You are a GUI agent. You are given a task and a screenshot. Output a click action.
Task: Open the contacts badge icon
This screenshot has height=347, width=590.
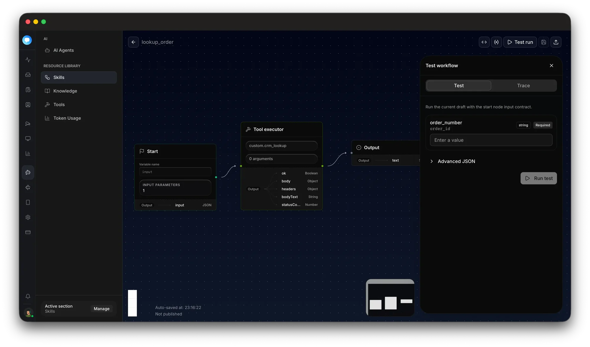(28, 105)
